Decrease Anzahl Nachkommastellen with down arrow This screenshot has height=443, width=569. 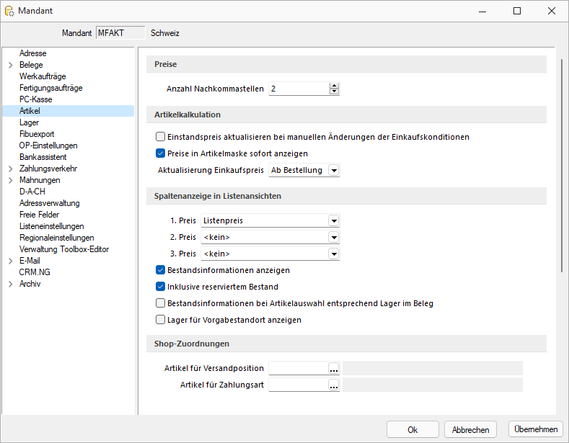(x=334, y=91)
